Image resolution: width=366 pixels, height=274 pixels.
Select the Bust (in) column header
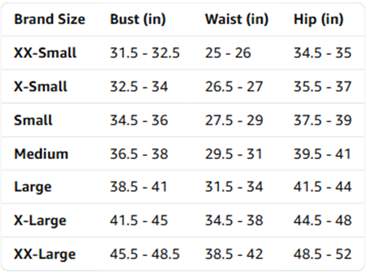pos(138,19)
